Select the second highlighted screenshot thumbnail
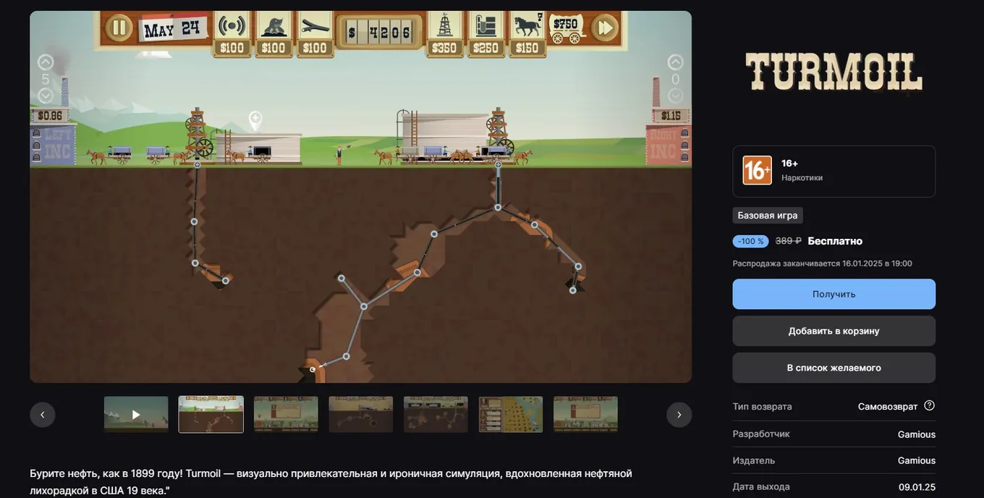 211,415
